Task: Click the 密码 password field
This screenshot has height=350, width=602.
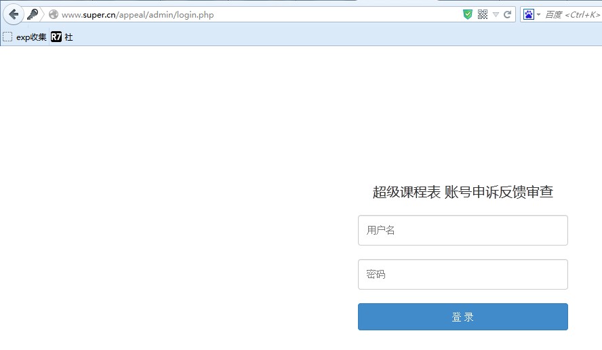Action: click(x=462, y=274)
